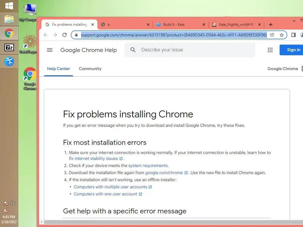This screenshot has width=303, height=227.
Task: Toggle the Chrome side panel icon
Action: 294,35
